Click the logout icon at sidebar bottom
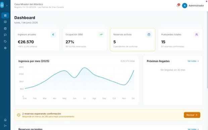208x130 pixels. click(x=5, y=126)
